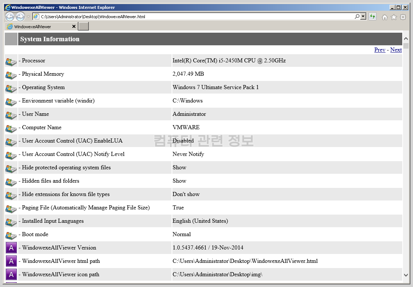413x287 pixels.
Task: Click the icon beside Environment variable (windir)
Action: [11, 102]
